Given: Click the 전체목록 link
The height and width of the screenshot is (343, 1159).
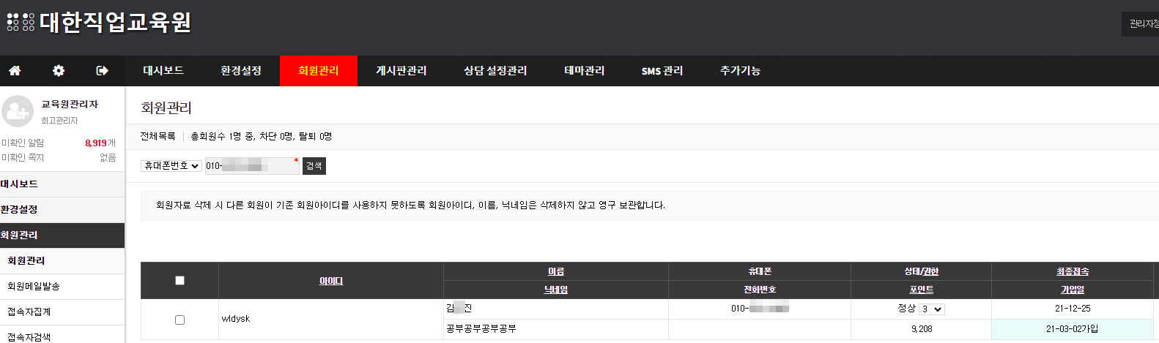Looking at the screenshot, I should coord(158,137).
